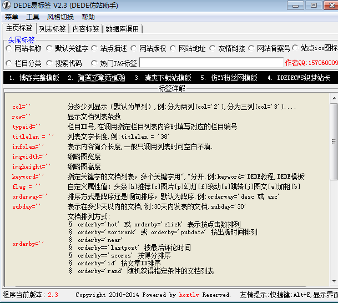Screen dimensions: 338x303
Task: Open the 简洁文章站模版 link
Action: coord(102,78)
